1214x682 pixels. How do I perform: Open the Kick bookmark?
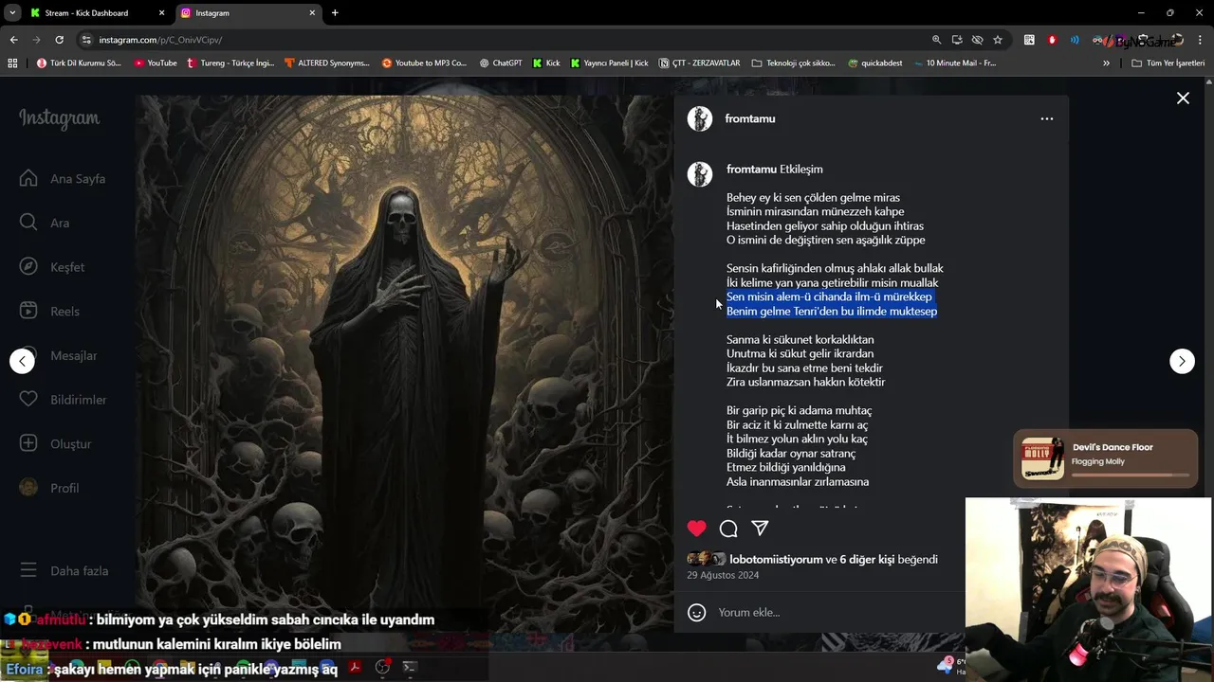click(546, 63)
